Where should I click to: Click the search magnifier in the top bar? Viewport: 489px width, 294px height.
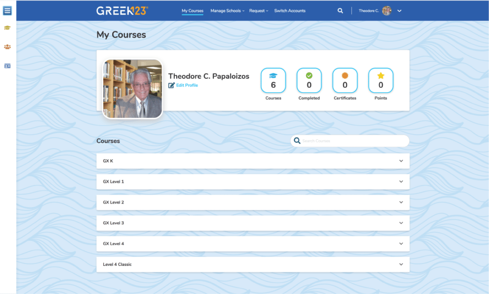coord(340,10)
